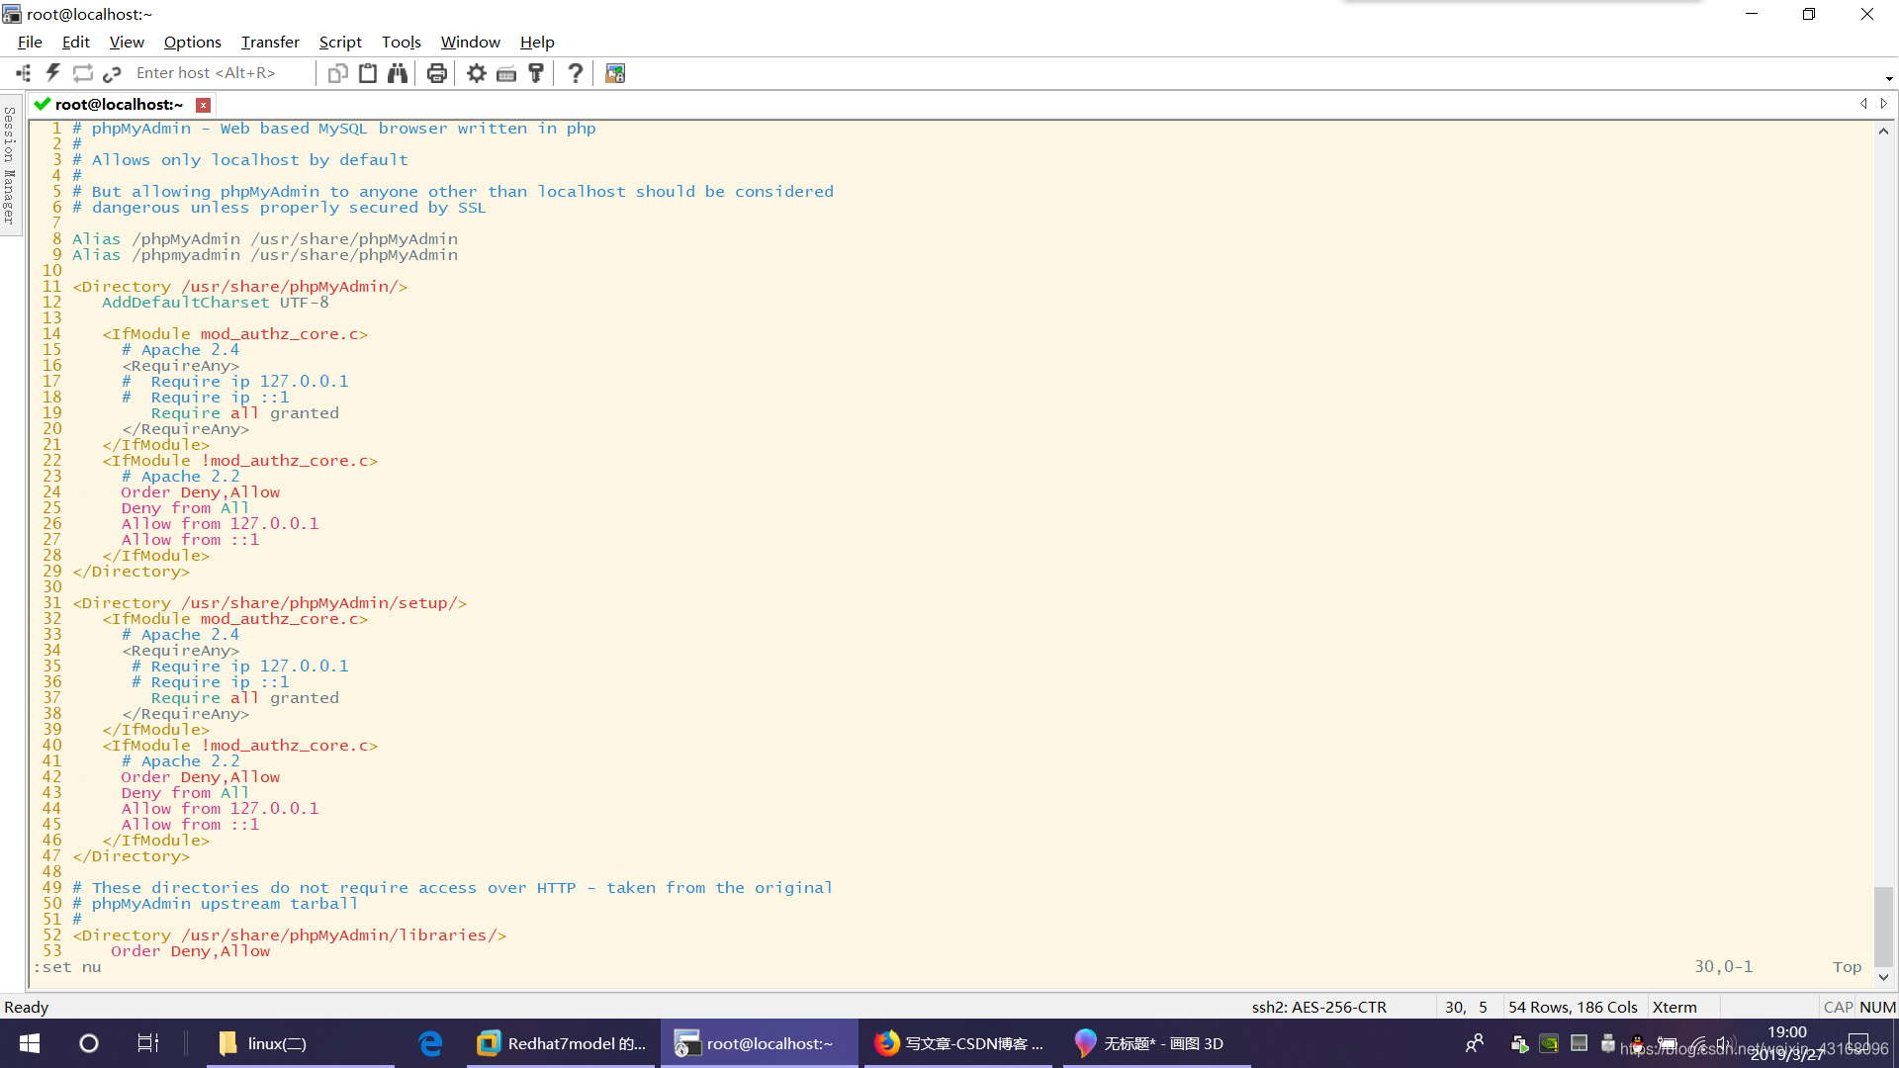Click the Quick Connect lightning icon
Screen dimensions: 1899x1068
pyautogui.click(x=53, y=73)
